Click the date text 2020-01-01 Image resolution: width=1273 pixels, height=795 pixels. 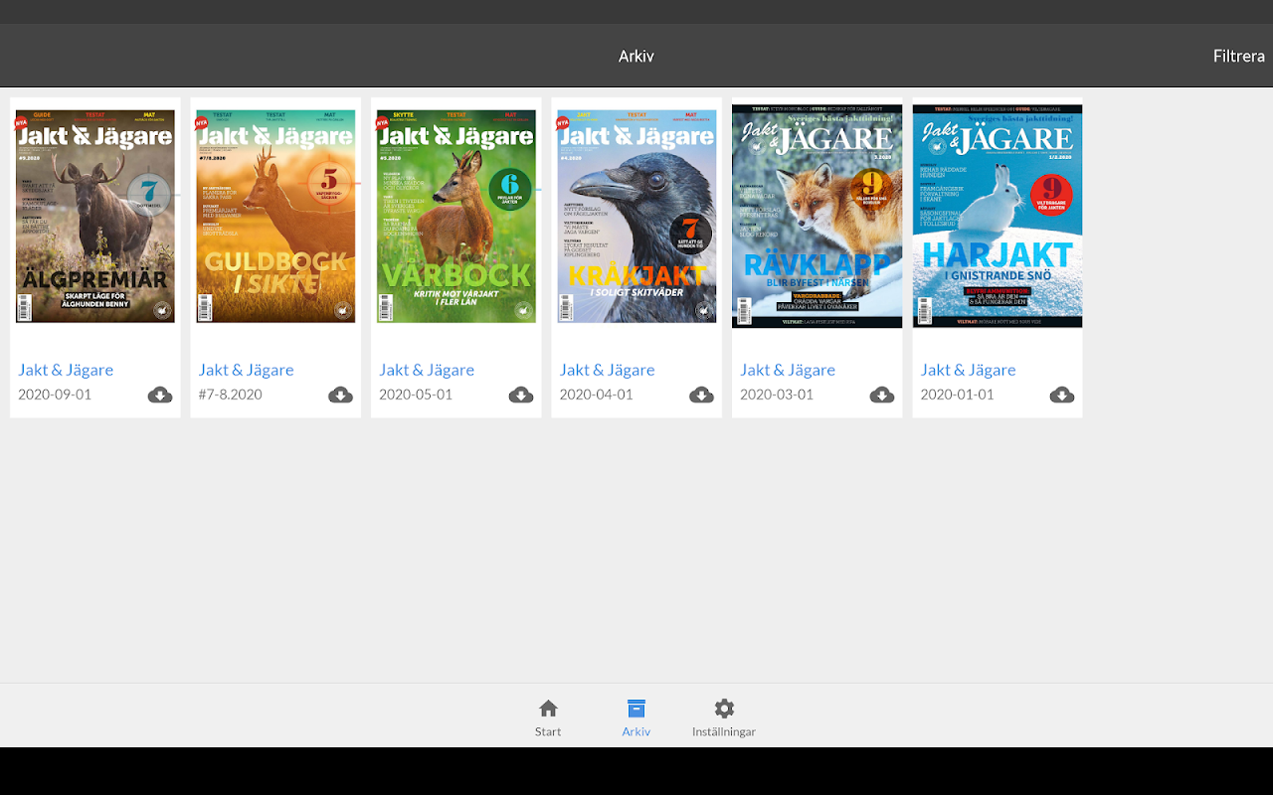[x=958, y=395]
